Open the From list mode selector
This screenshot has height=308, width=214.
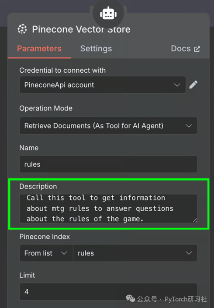coord(46,253)
